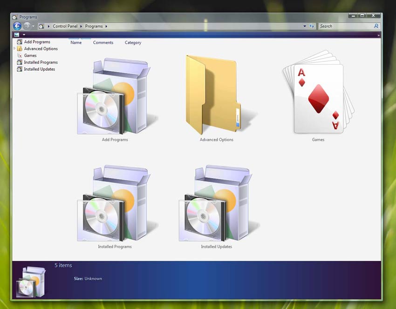
Task: Sort items by Category column
Action: (x=133, y=42)
